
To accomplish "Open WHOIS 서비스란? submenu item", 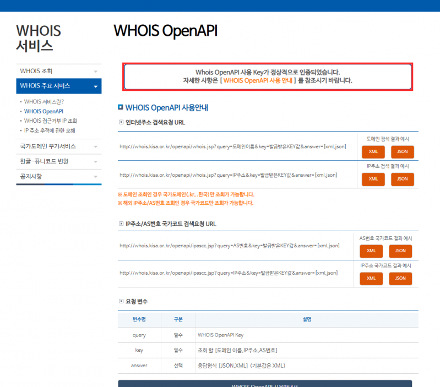I will 44,102.
